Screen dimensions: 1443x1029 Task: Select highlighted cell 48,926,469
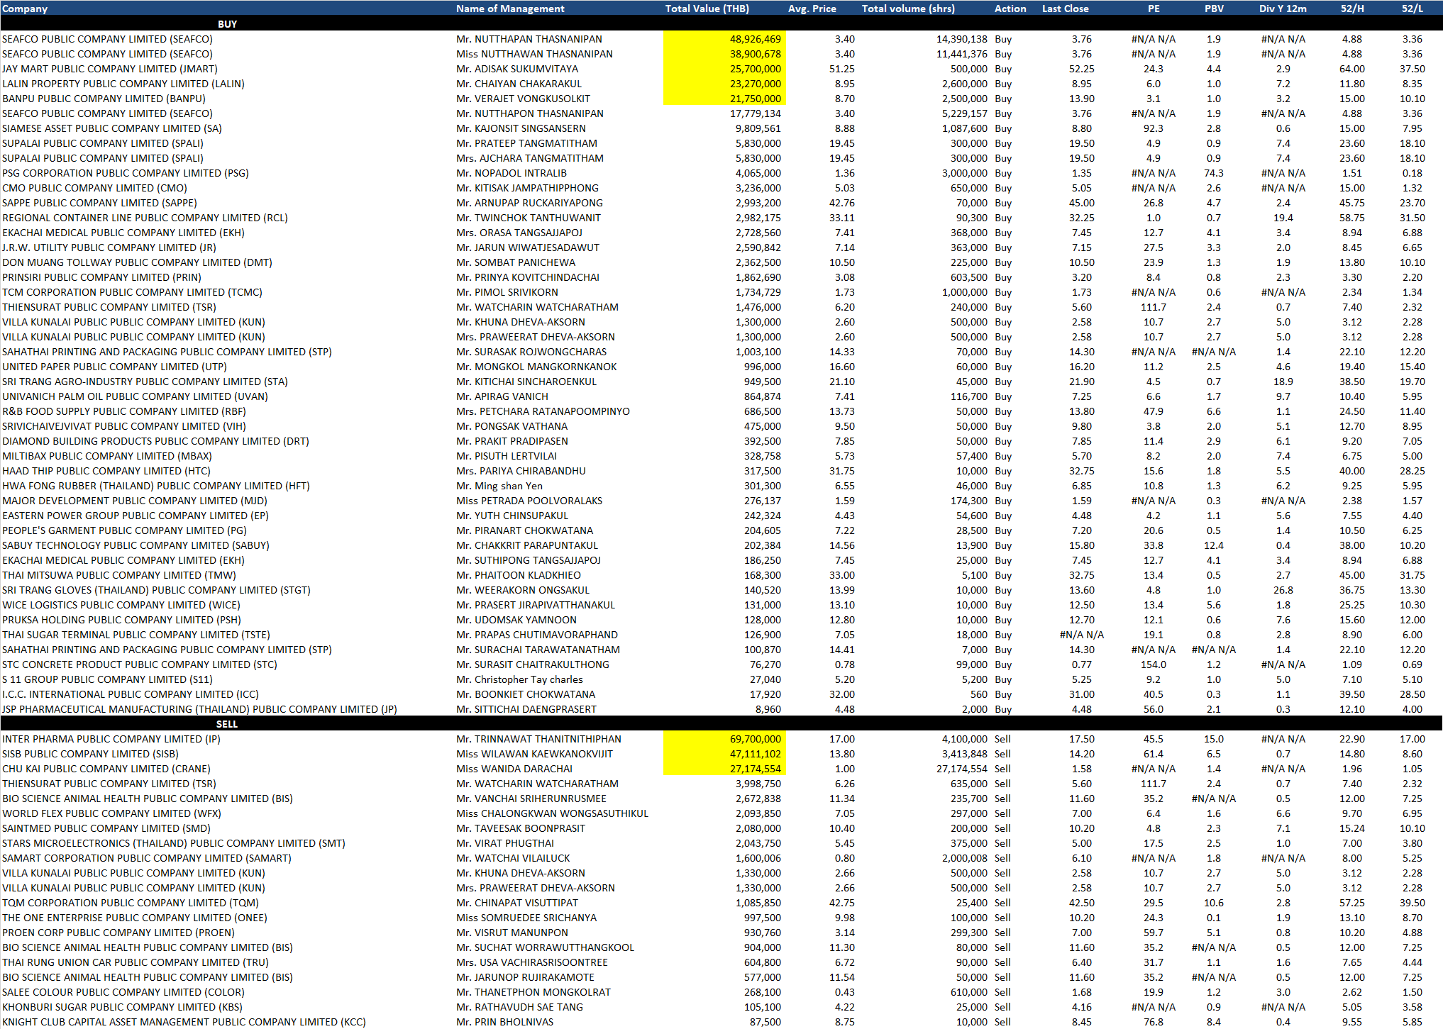point(755,39)
